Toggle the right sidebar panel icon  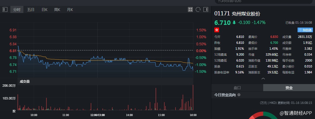point(205,9)
